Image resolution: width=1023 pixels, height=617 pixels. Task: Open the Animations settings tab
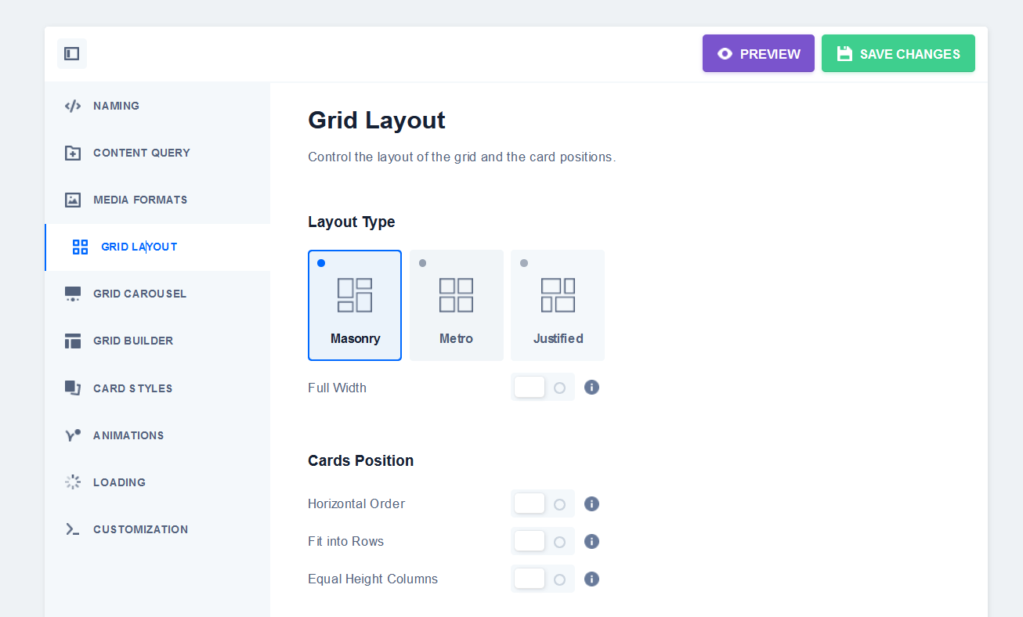[x=128, y=435]
